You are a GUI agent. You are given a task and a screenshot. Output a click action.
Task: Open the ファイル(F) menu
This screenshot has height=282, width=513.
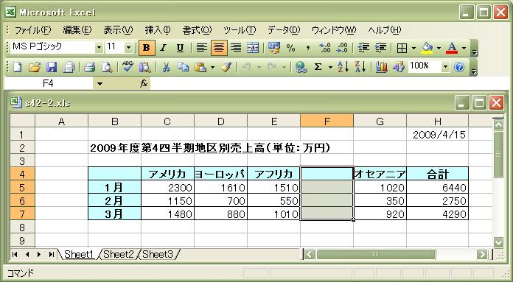pos(33,30)
